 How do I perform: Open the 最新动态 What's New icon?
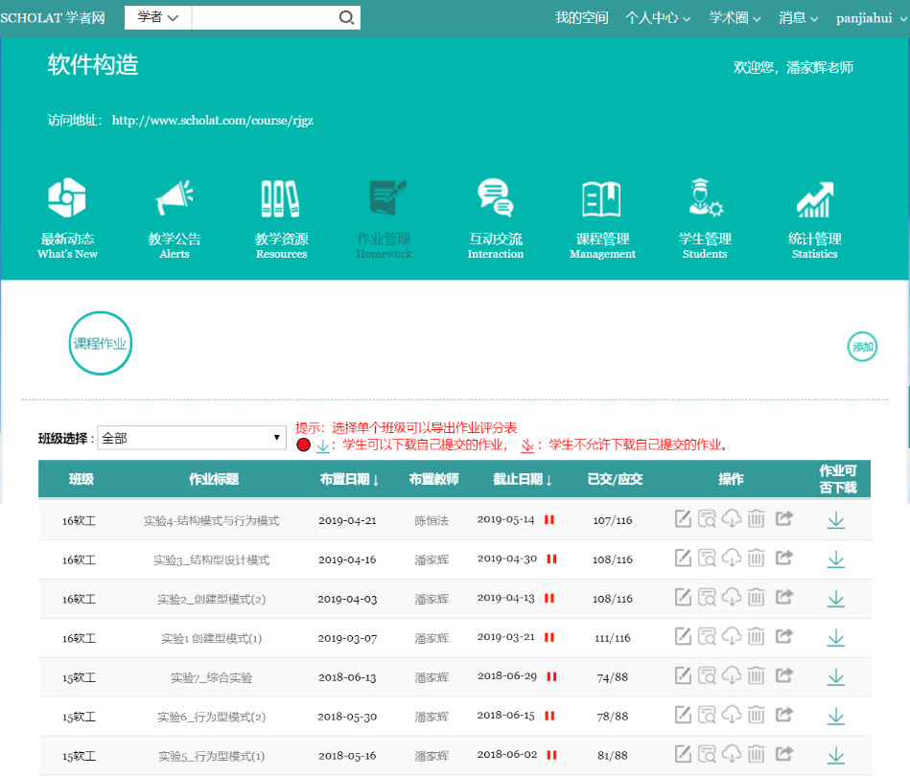[x=67, y=199]
